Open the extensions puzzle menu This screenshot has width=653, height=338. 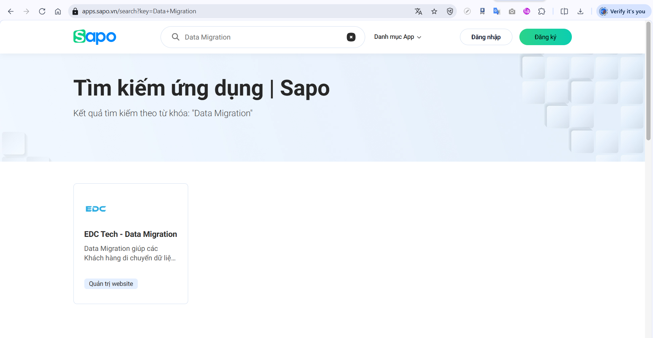542,12
